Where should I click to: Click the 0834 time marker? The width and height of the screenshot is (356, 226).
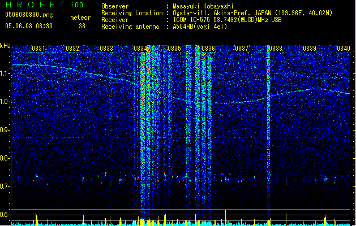(x=140, y=49)
